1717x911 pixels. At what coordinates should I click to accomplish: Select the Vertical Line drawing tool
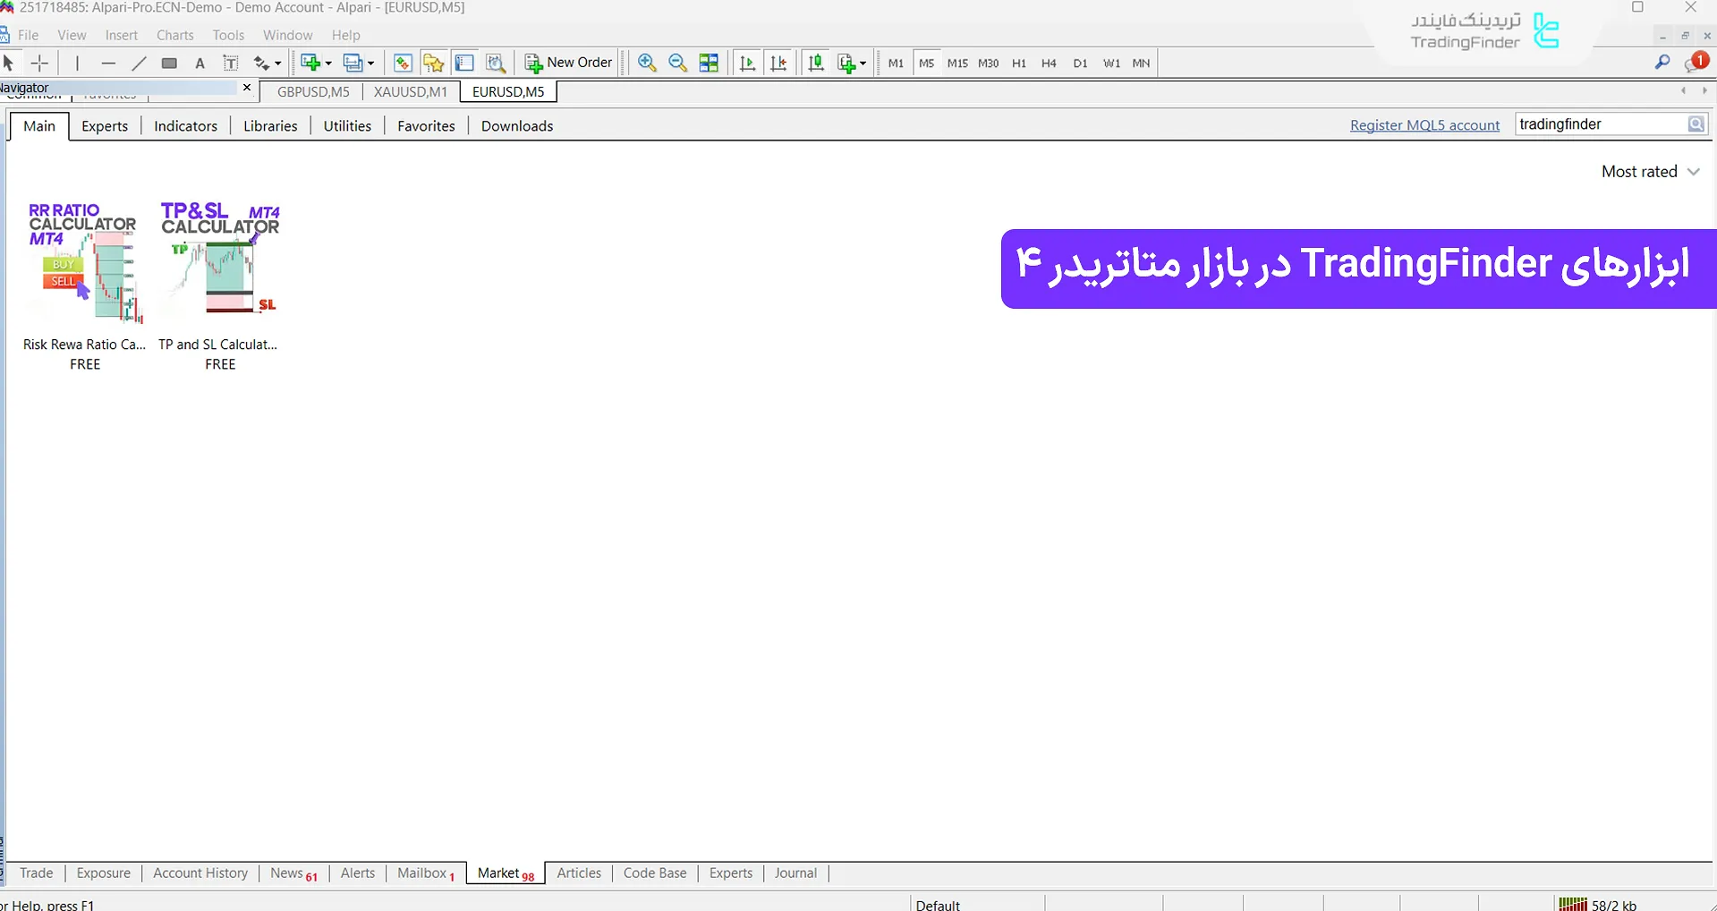pyautogui.click(x=77, y=63)
